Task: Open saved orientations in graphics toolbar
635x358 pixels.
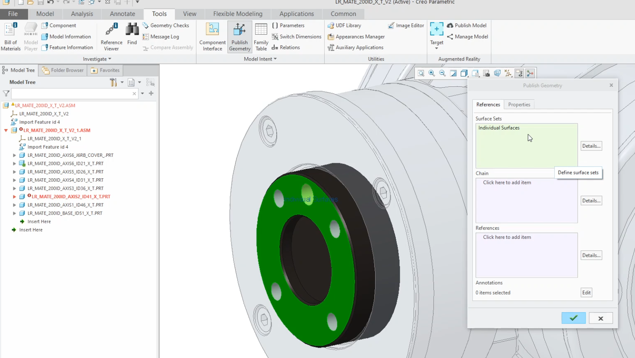Action: tap(475, 73)
